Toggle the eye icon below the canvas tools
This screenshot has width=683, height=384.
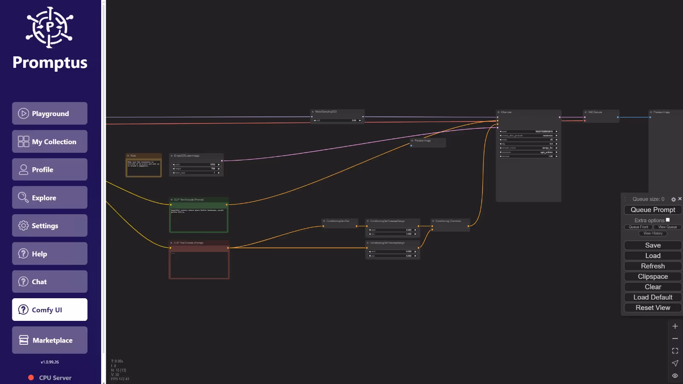(675, 375)
